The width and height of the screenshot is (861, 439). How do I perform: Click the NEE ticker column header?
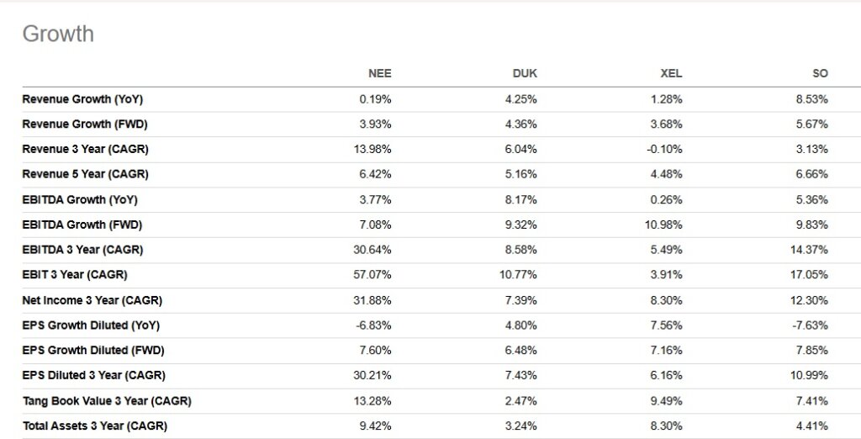click(380, 74)
